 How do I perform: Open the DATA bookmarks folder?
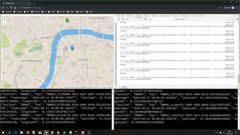coord(90,12)
